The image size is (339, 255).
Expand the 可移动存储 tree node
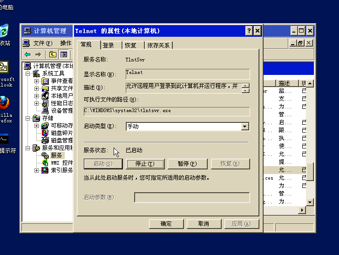point(36,126)
